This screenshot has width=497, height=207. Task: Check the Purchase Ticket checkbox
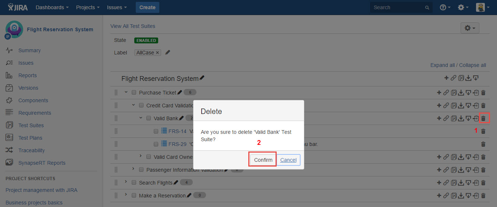pos(134,93)
